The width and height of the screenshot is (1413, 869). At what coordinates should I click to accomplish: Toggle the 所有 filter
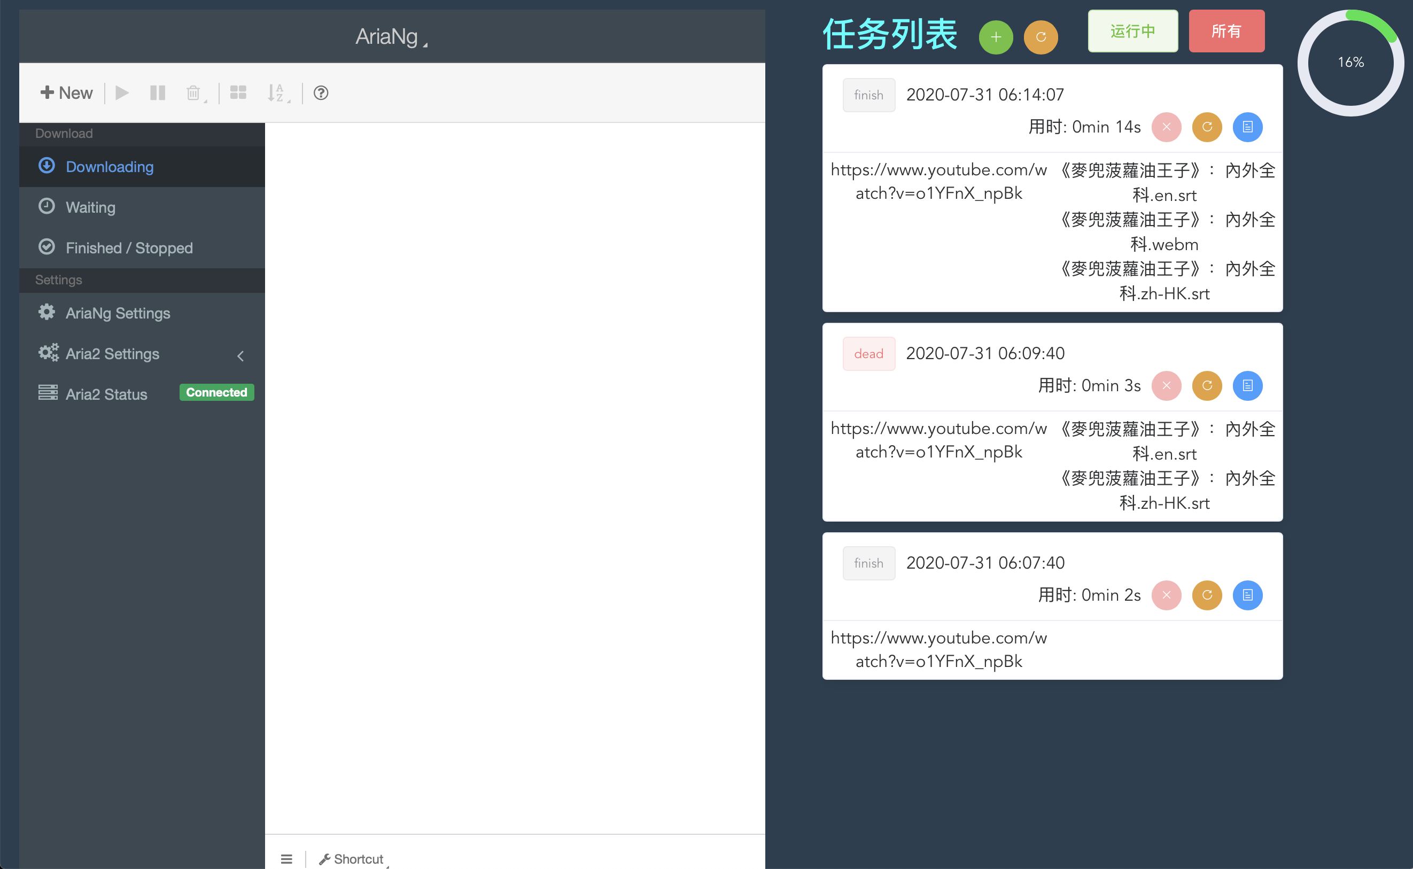click(1226, 31)
